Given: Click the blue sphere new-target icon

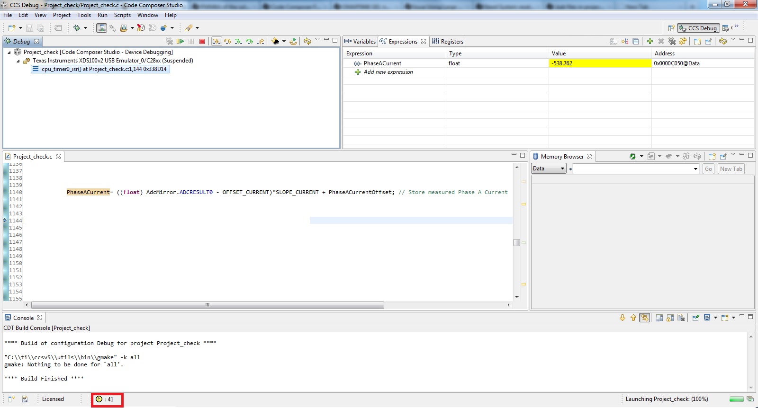Looking at the screenshot, I should 164,28.
